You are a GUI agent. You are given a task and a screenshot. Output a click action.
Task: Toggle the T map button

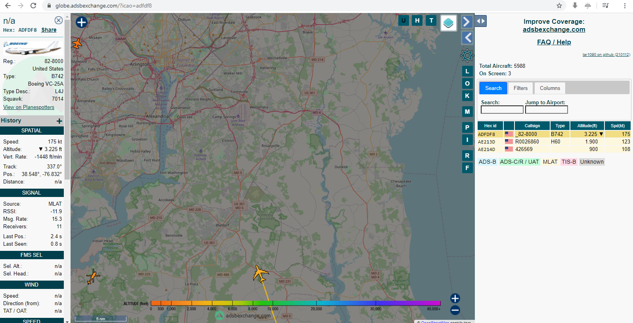click(x=431, y=21)
